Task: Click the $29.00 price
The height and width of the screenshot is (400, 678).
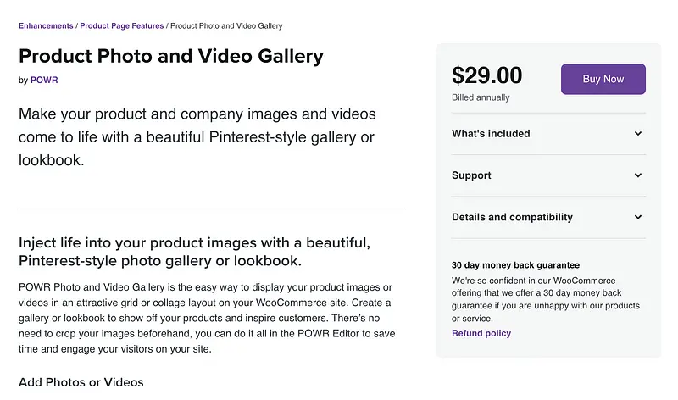Action: 487,76
